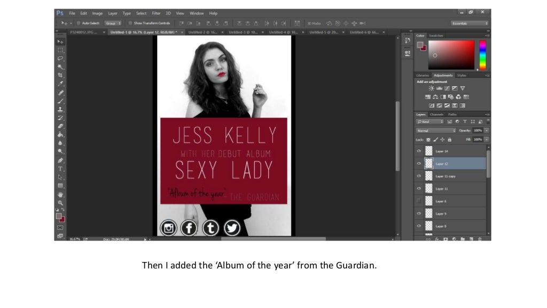Add a Curves adjustment
The height and width of the screenshot is (308, 547).
click(447, 88)
